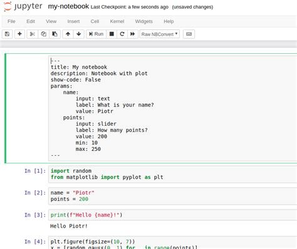
Task: Select cell In [2] with name and points
Action: 173,196
